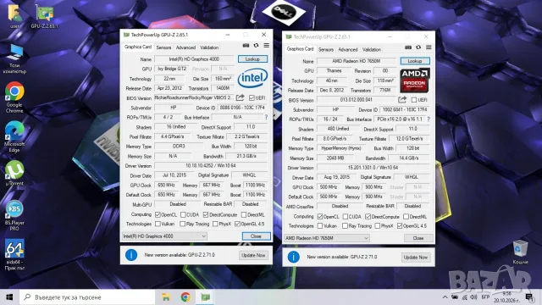The height and width of the screenshot is (305, 542).
Task: Open Validation tab in AMD GPU-Z window
Action: (372, 49)
